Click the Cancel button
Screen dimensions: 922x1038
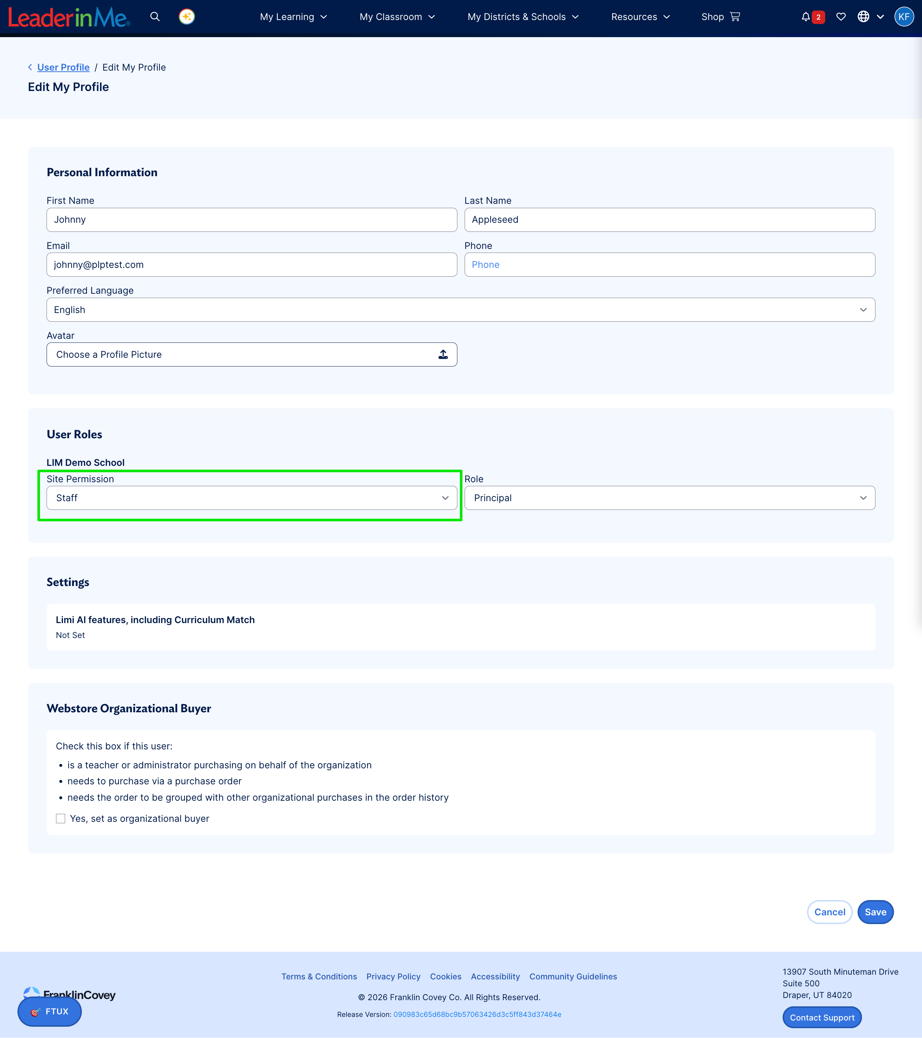click(830, 912)
